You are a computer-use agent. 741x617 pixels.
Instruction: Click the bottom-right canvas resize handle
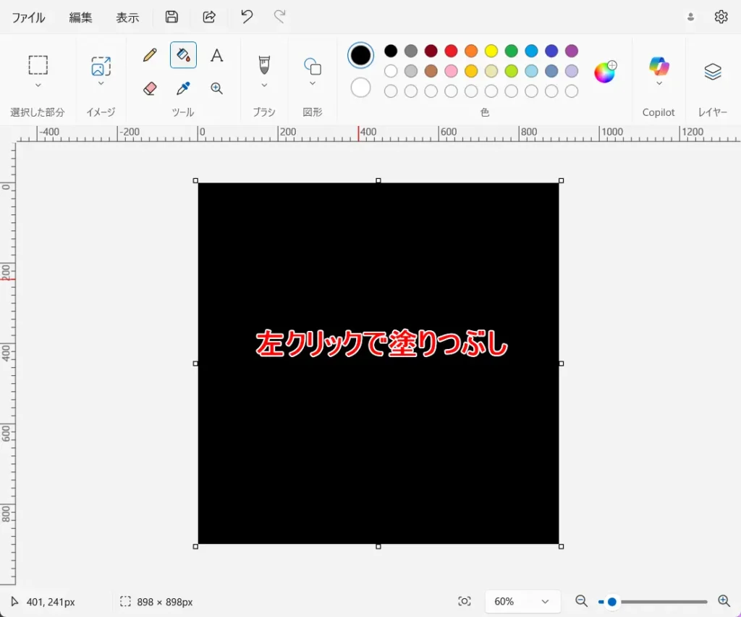[x=562, y=547]
